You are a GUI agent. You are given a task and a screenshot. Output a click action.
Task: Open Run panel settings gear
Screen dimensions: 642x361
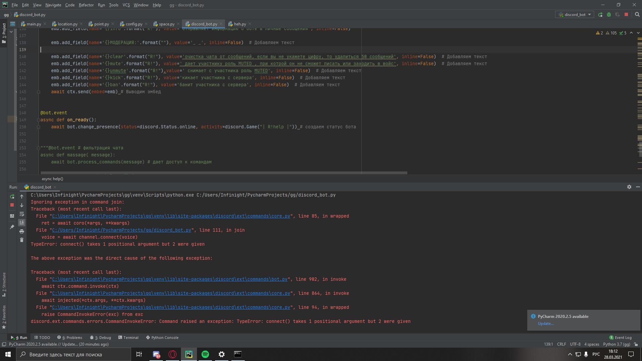coord(629,187)
